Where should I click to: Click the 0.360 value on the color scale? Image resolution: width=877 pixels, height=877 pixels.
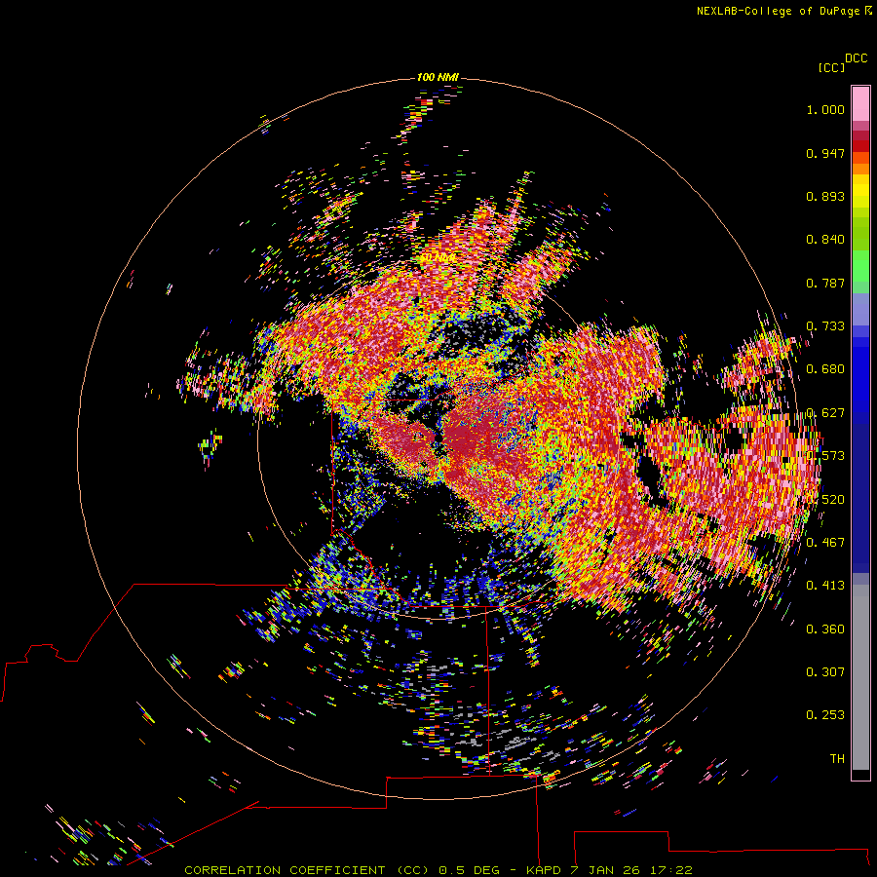(x=825, y=629)
